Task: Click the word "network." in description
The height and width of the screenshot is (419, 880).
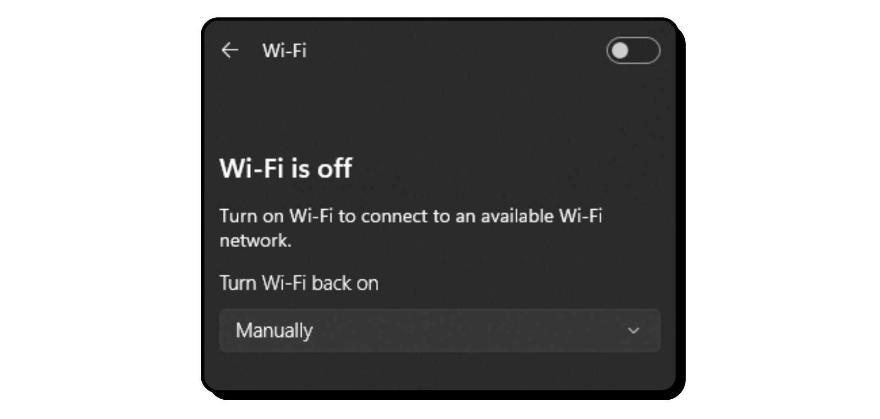Action: click(x=255, y=240)
